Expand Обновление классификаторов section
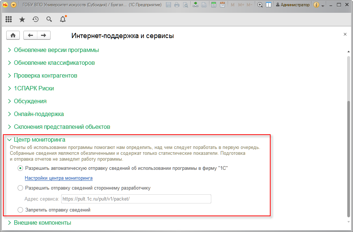This screenshot has height=232, width=353. [x=54, y=63]
